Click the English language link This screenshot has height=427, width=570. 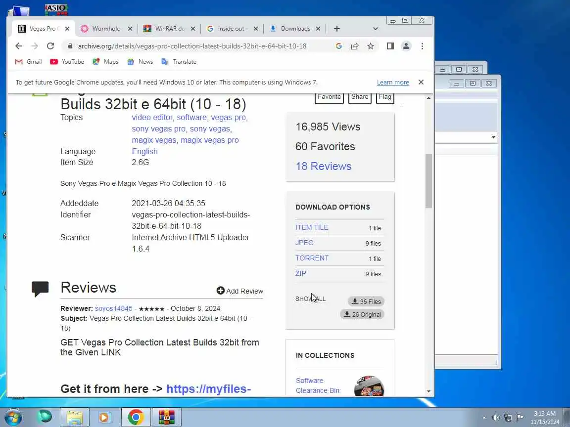(144, 151)
